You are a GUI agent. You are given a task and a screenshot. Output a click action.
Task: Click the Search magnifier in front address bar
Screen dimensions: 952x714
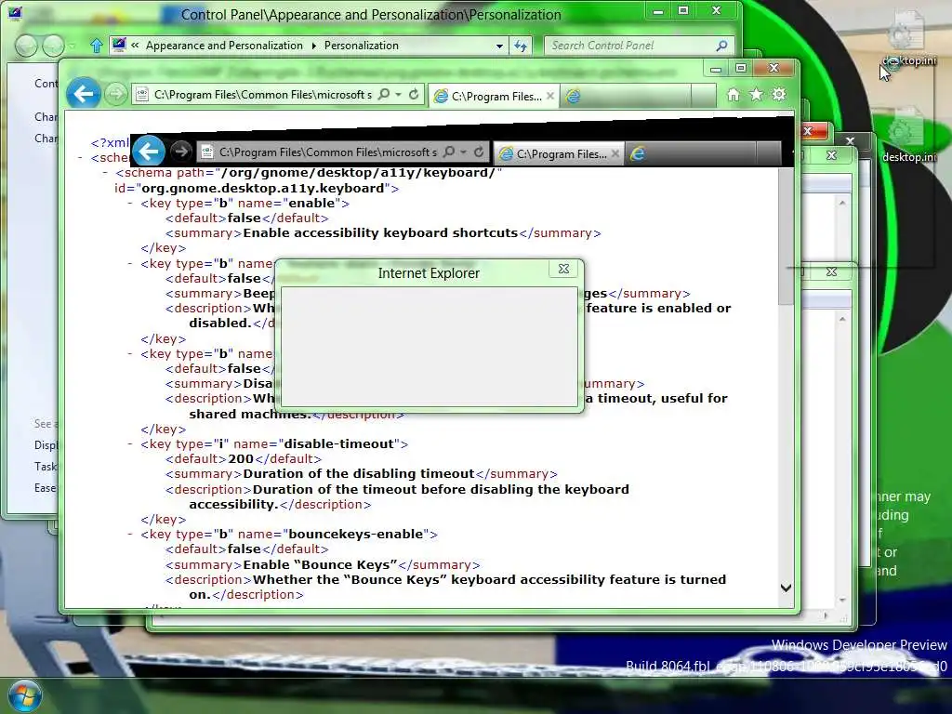click(384, 95)
